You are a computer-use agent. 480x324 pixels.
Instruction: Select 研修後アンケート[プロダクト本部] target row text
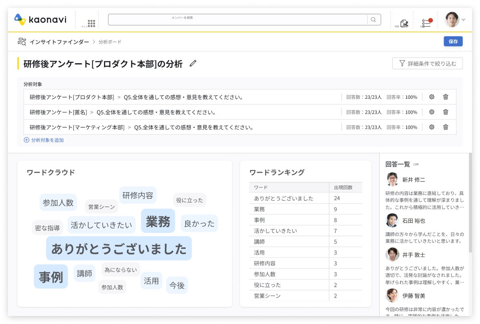point(136,97)
